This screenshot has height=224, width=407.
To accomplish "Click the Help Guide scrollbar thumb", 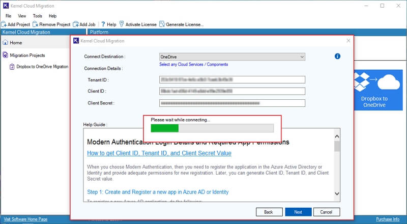I will pos(337,146).
